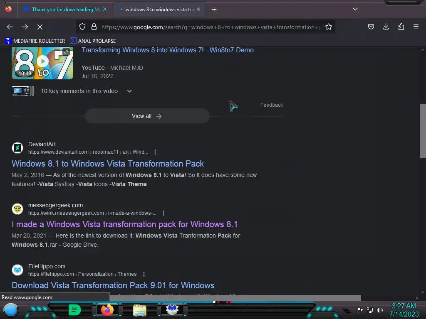Click the Feedback link
The image size is (426, 319).
(271, 105)
